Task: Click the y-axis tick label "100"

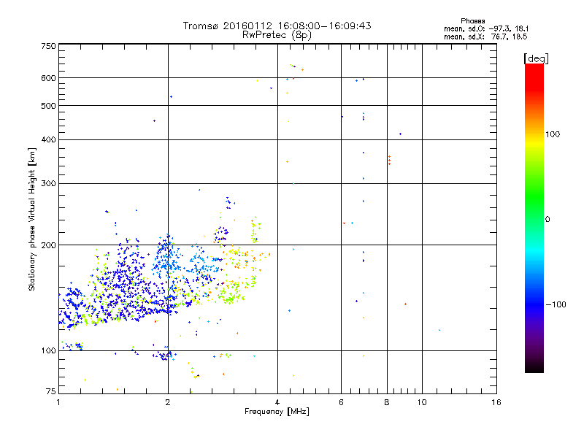Action: tap(48, 351)
